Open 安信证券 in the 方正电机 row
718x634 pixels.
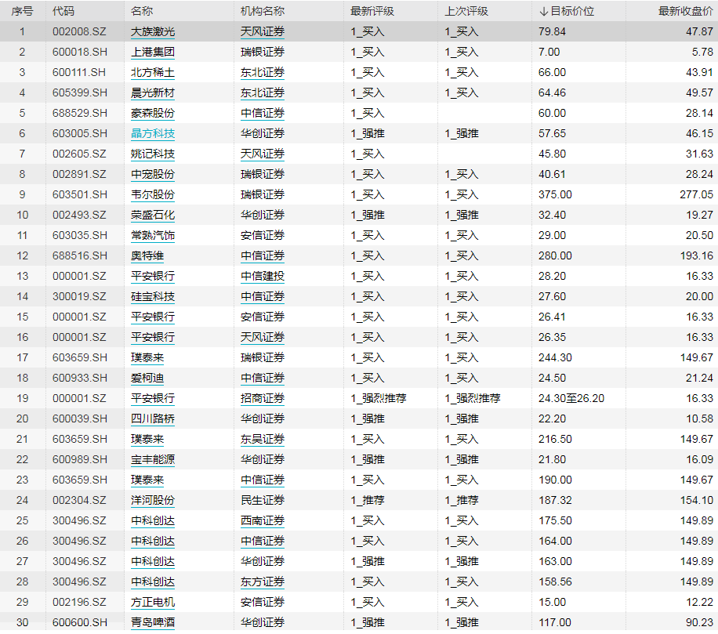tap(263, 602)
